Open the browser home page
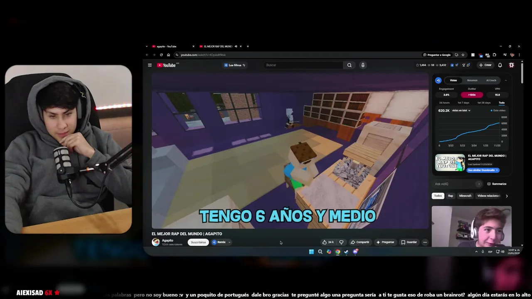The width and height of the screenshot is (532, 299). [168, 55]
